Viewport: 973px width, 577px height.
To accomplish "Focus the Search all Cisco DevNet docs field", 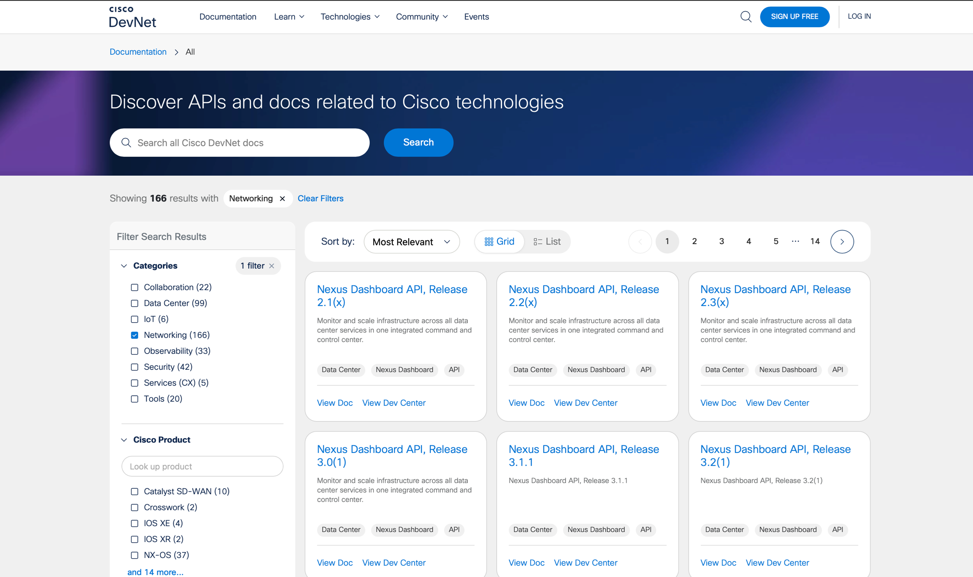I will point(239,143).
